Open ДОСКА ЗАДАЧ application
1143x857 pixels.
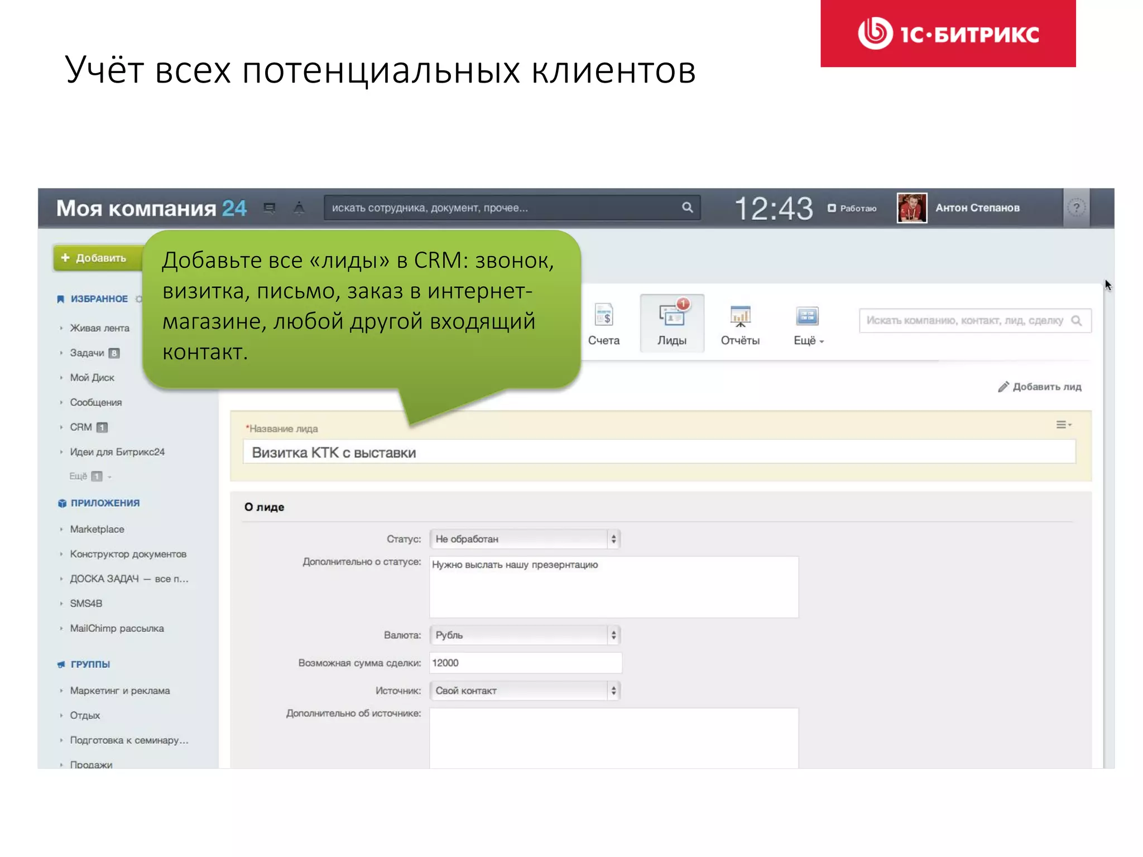(x=129, y=579)
